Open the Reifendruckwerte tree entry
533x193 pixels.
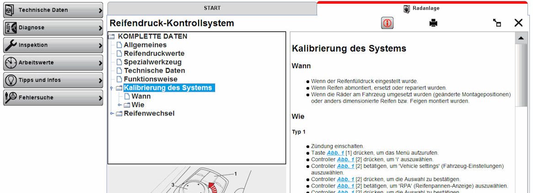tap(154, 53)
